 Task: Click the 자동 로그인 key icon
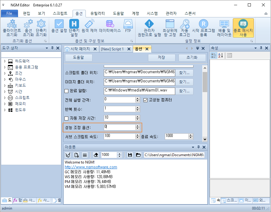tap(184, 28)
